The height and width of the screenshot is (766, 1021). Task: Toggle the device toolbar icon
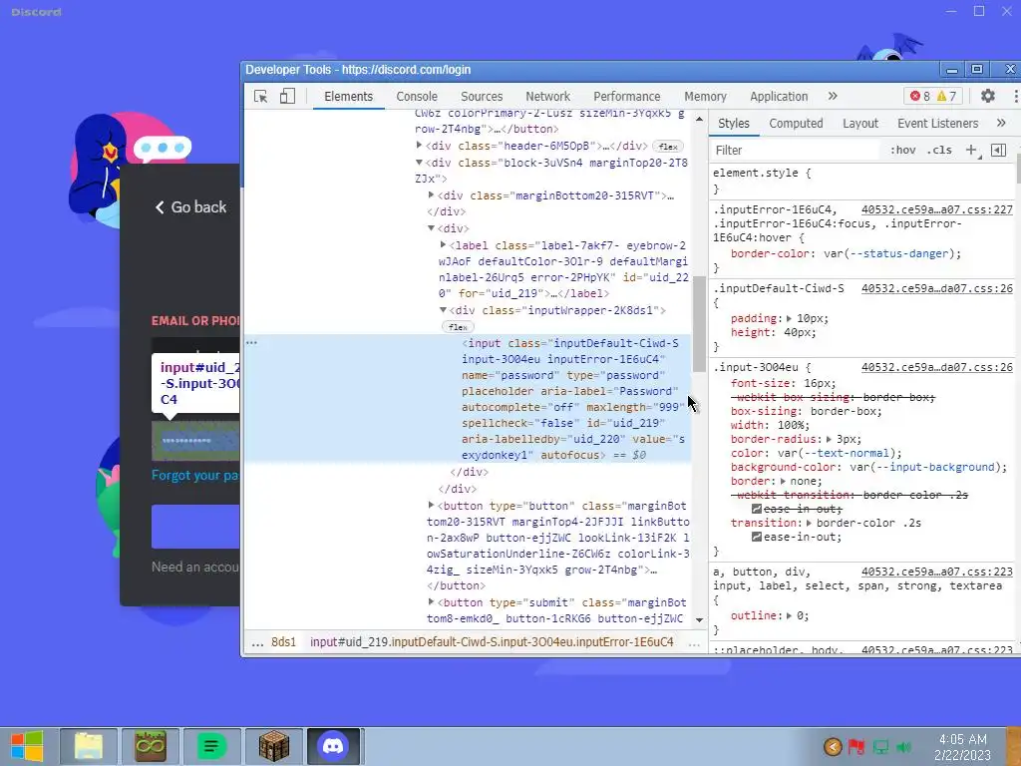point(287,97)
